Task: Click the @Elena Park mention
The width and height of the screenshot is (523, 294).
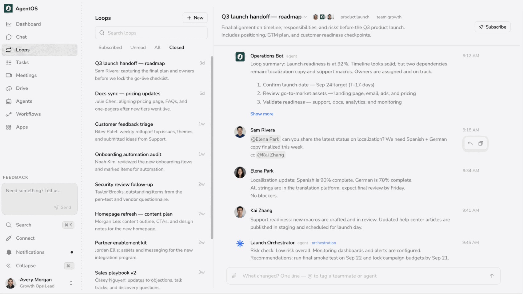Action: click(x=265, y=139)
